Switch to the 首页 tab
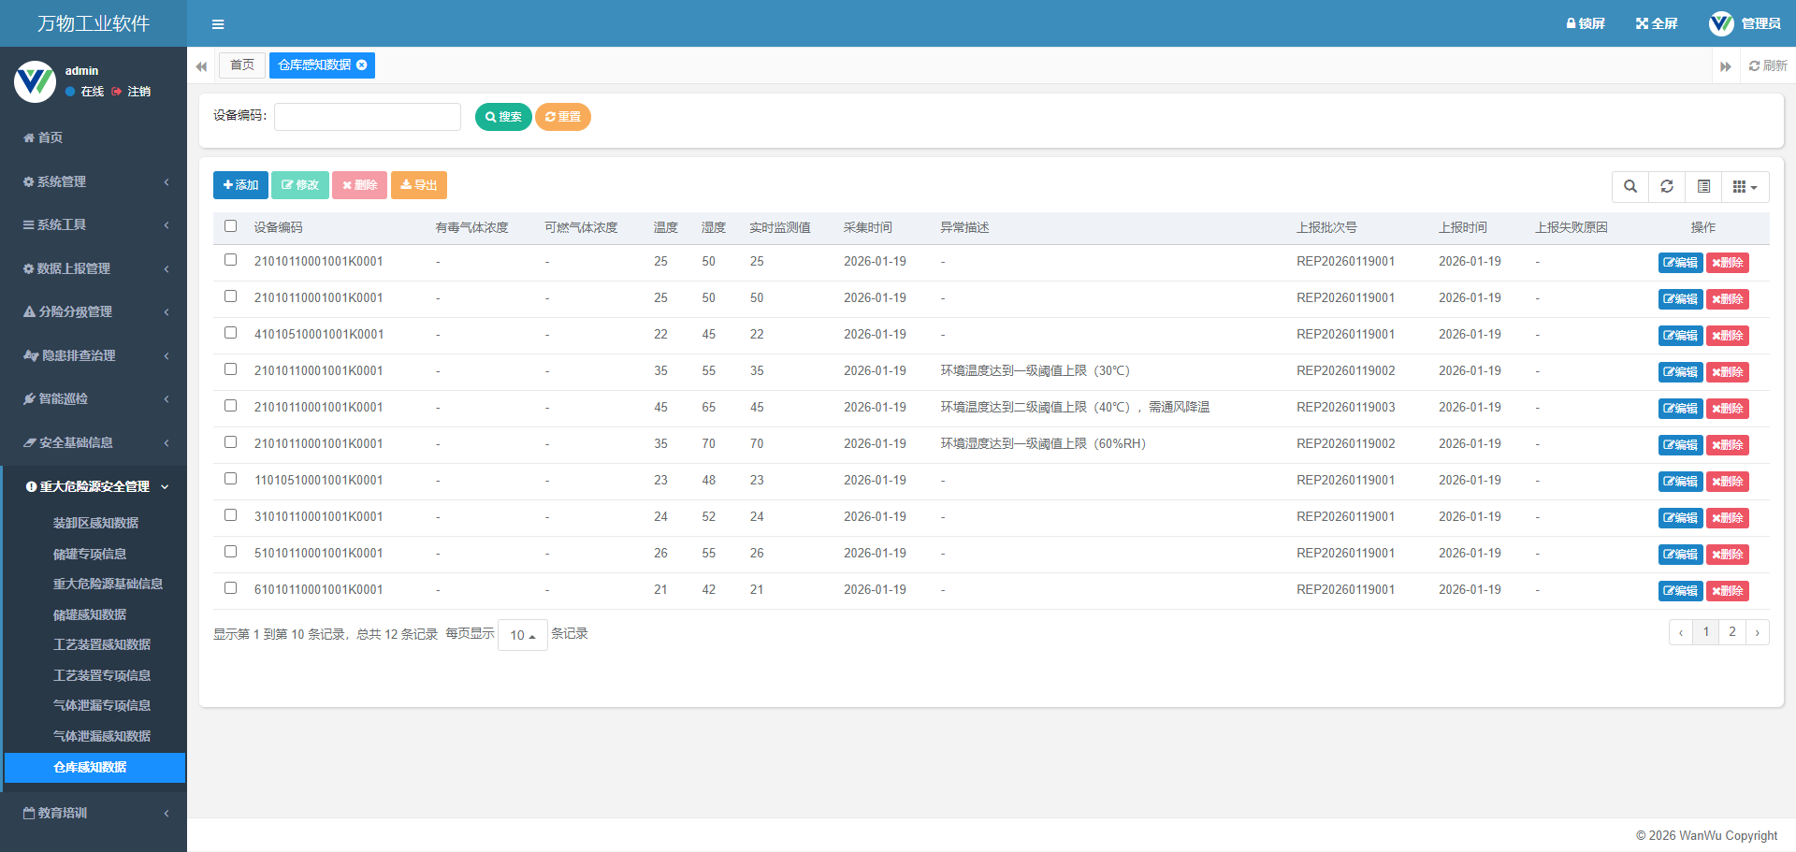Screen dimensions: 1796x852 (x=242, y=65)
